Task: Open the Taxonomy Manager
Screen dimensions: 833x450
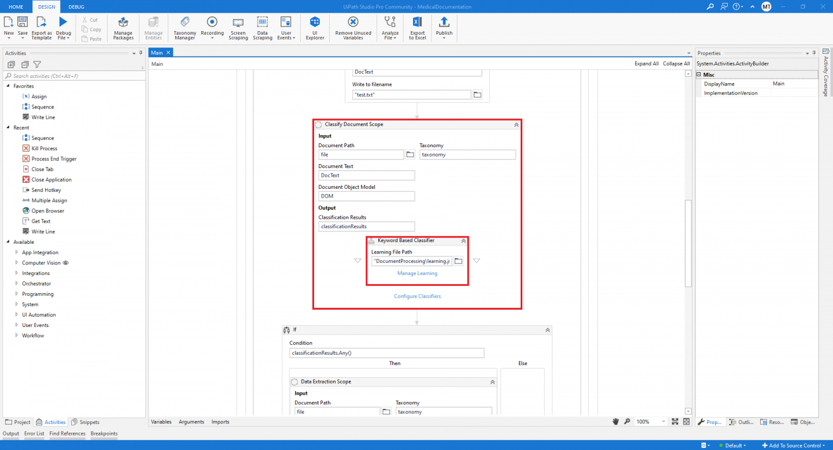Action: [185, 28]
